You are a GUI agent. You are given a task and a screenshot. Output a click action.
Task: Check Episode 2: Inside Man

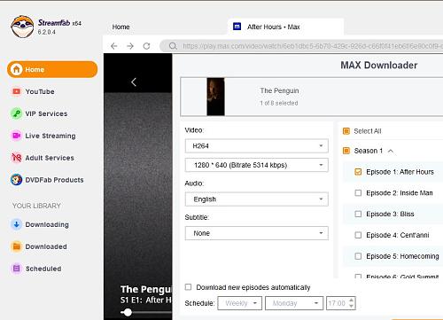click(358, 193)
